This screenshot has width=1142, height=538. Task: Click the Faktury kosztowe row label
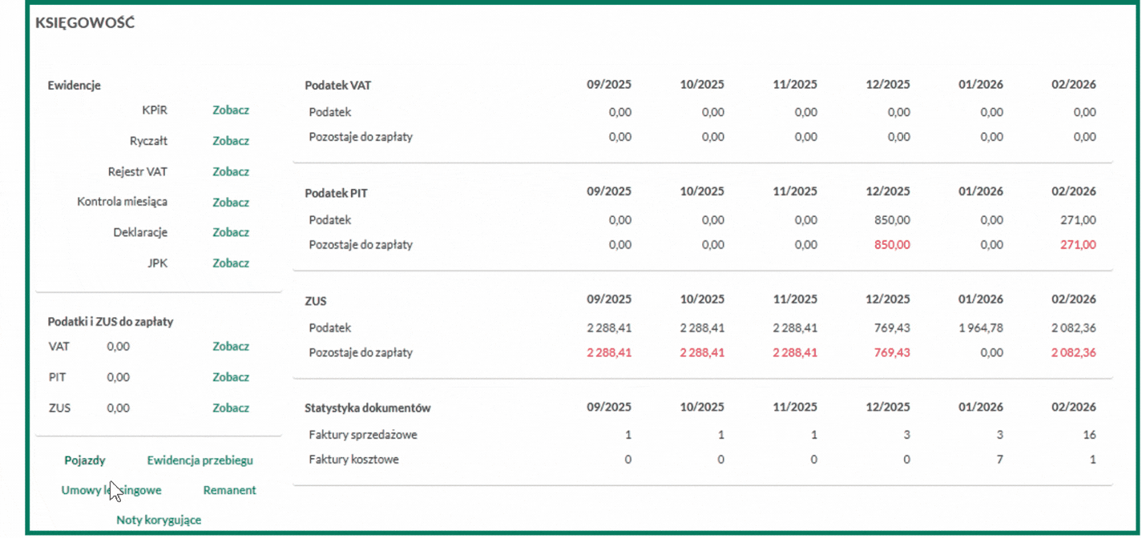coord(353,460)
